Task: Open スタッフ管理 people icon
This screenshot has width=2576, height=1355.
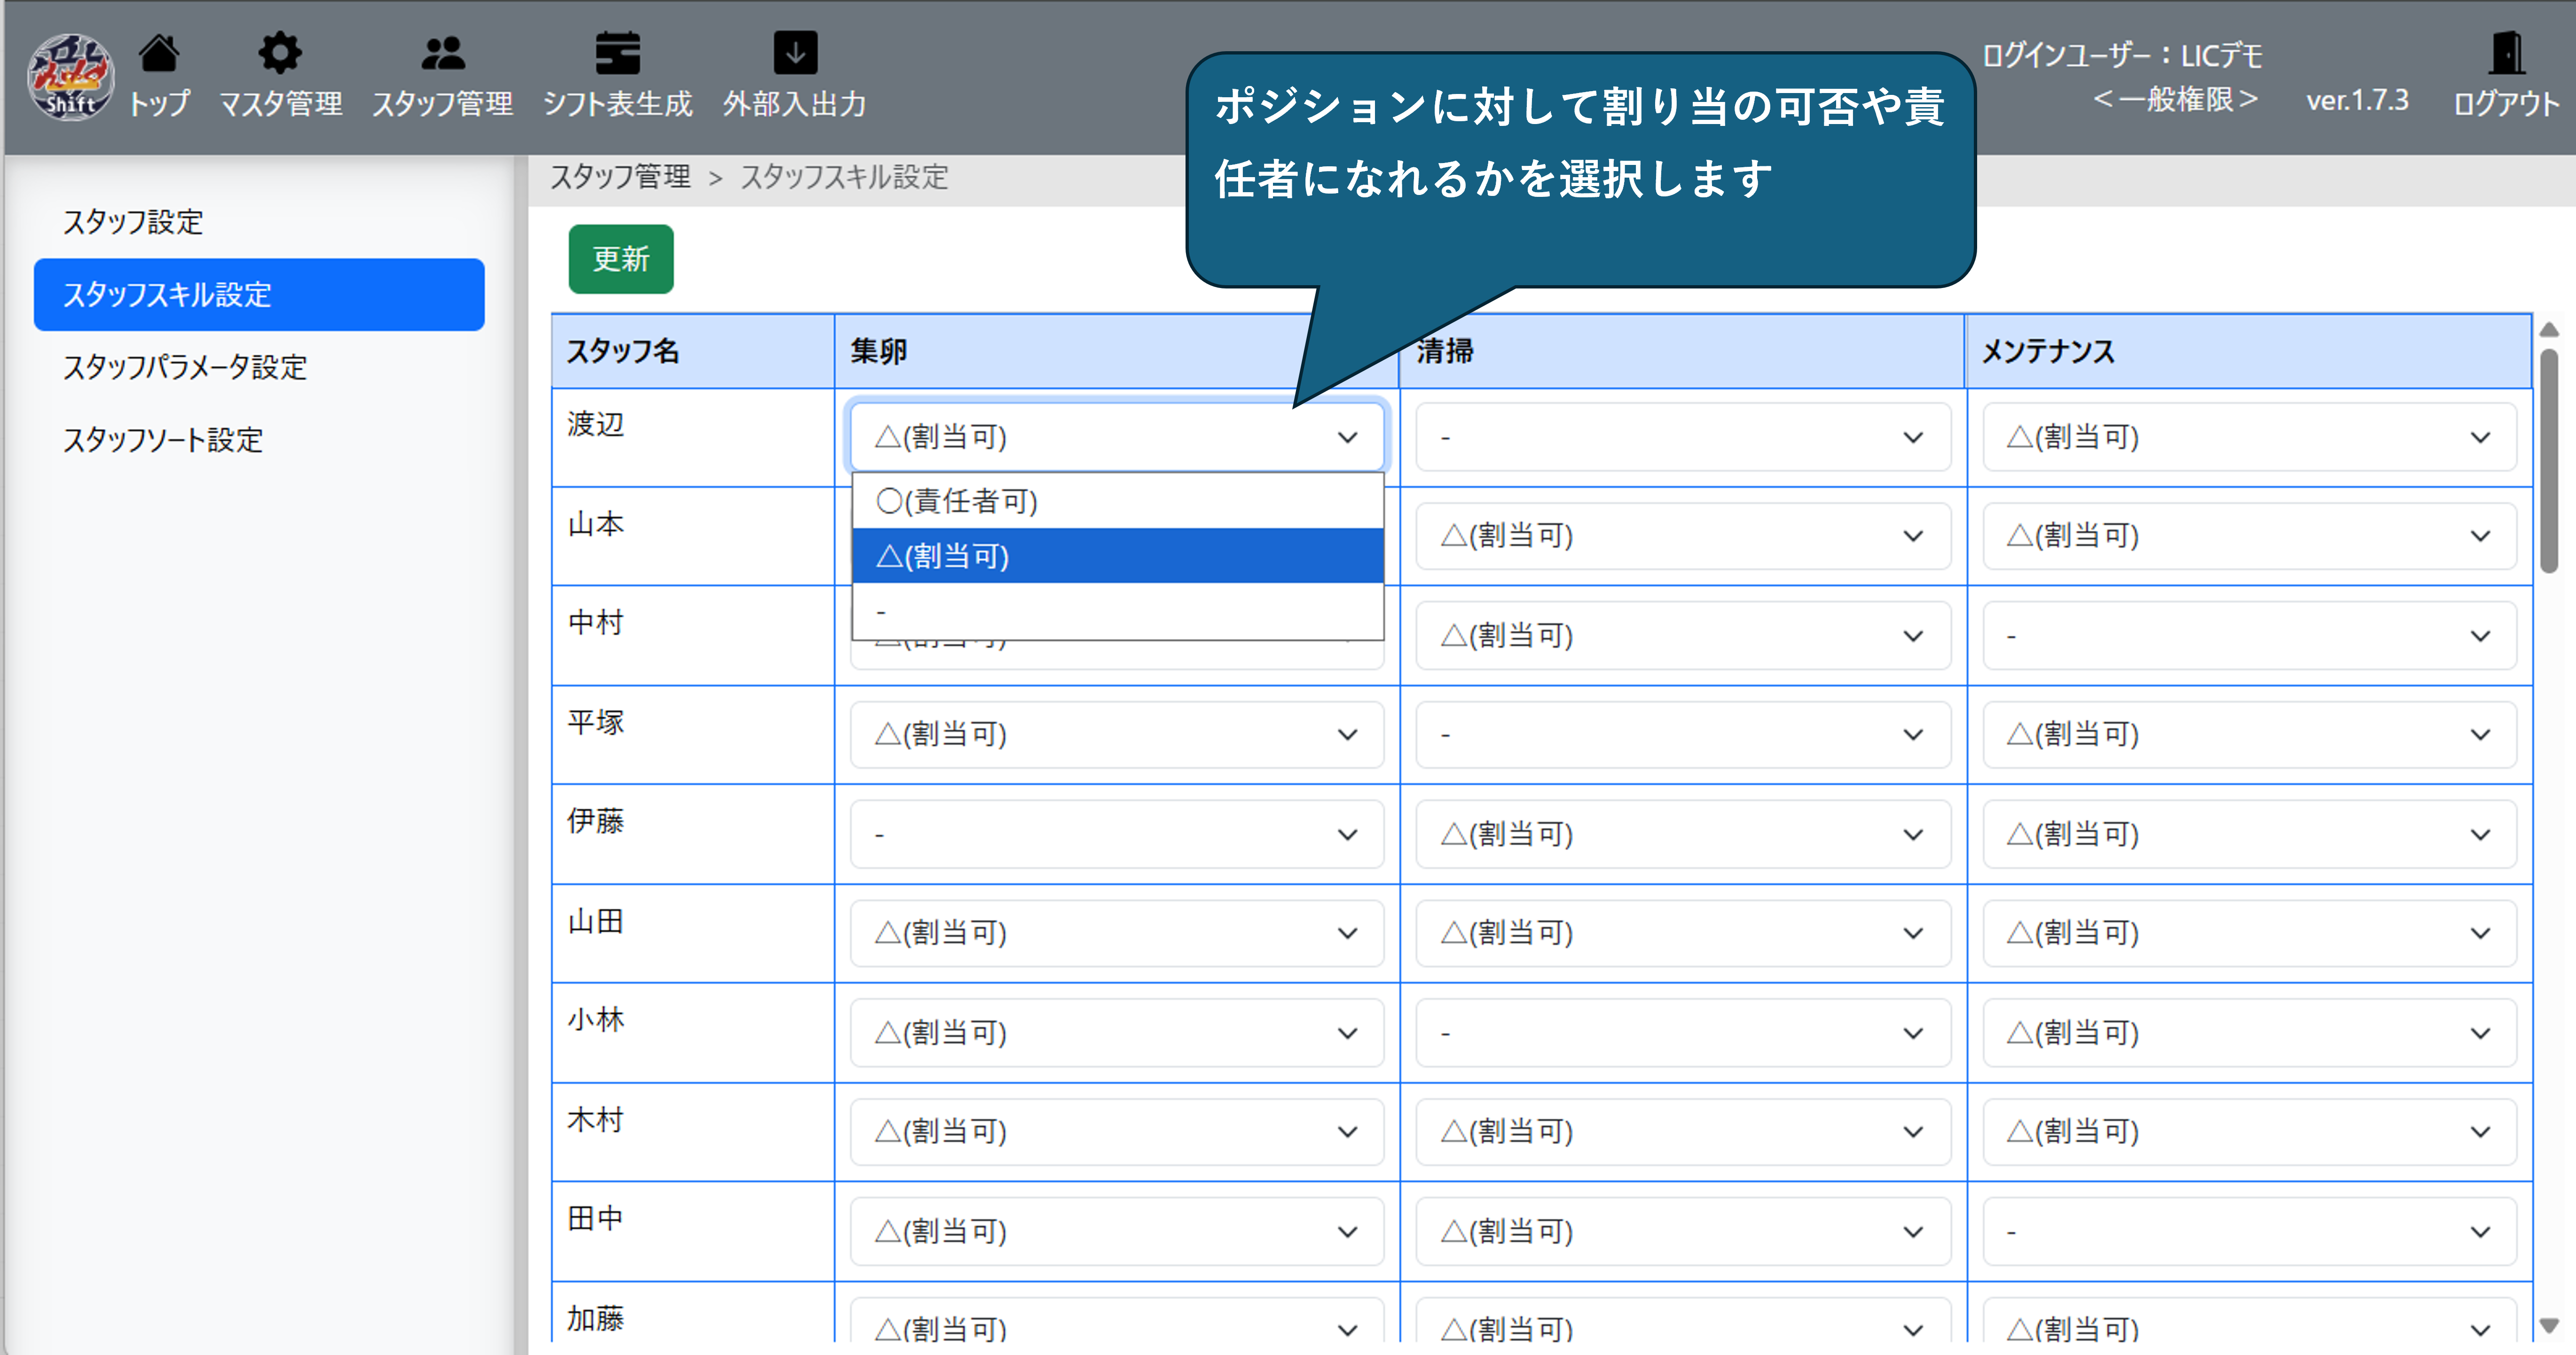Action: [442, 53]
